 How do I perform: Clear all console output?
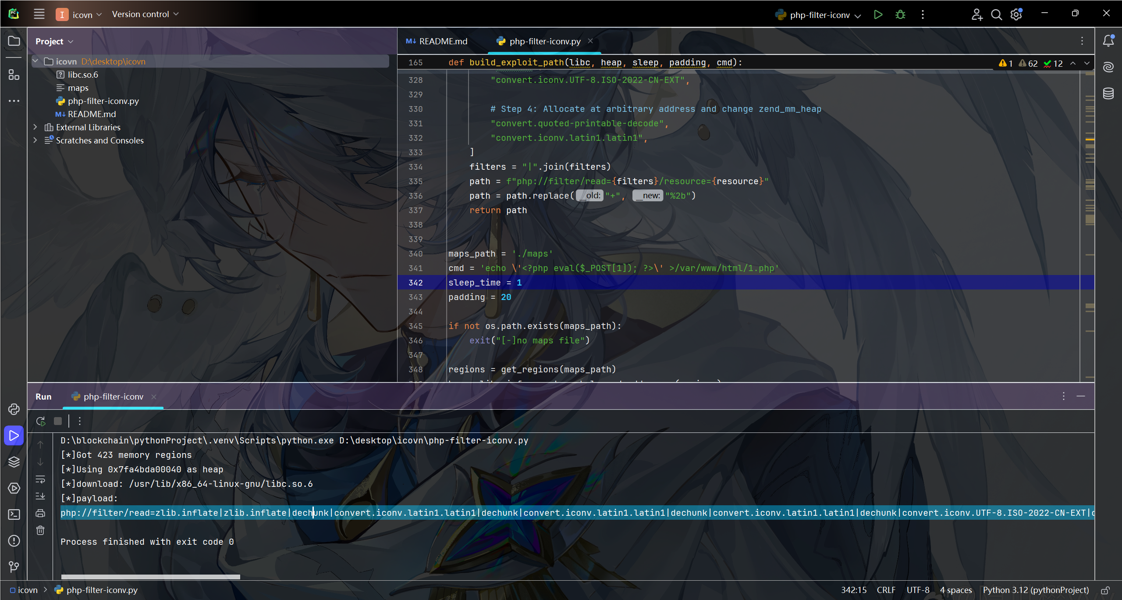tap(40, 531)
